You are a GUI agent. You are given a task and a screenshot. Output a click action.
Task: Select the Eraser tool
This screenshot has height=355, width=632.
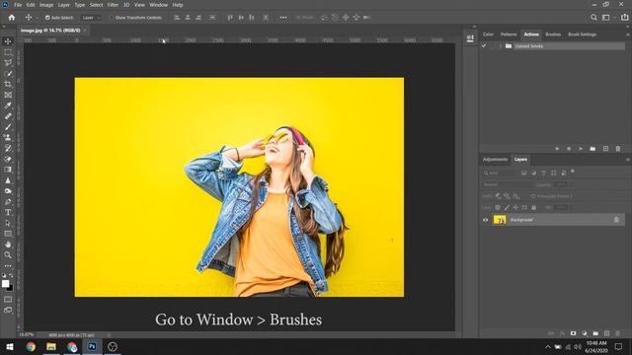pyautogui.click(x=8, y=159)
